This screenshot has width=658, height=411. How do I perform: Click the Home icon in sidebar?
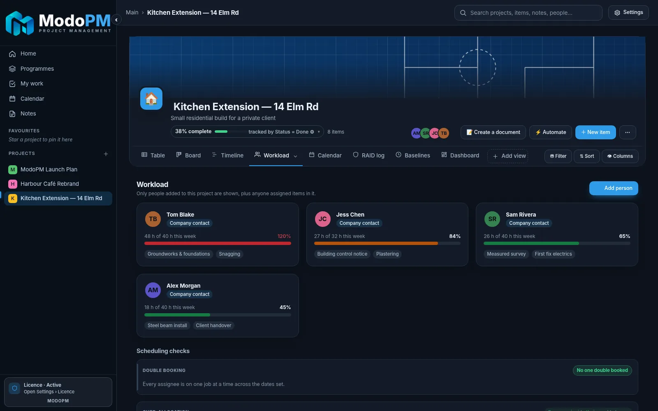point(12,54)
